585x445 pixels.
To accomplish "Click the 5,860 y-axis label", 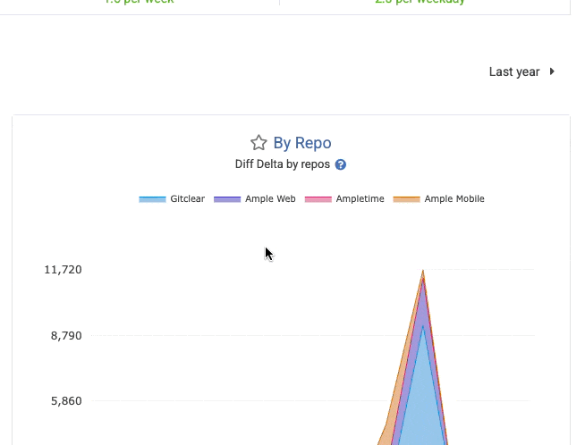I will (66, 401).
